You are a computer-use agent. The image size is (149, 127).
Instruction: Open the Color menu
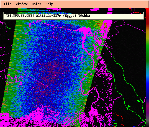coord(36,4)
